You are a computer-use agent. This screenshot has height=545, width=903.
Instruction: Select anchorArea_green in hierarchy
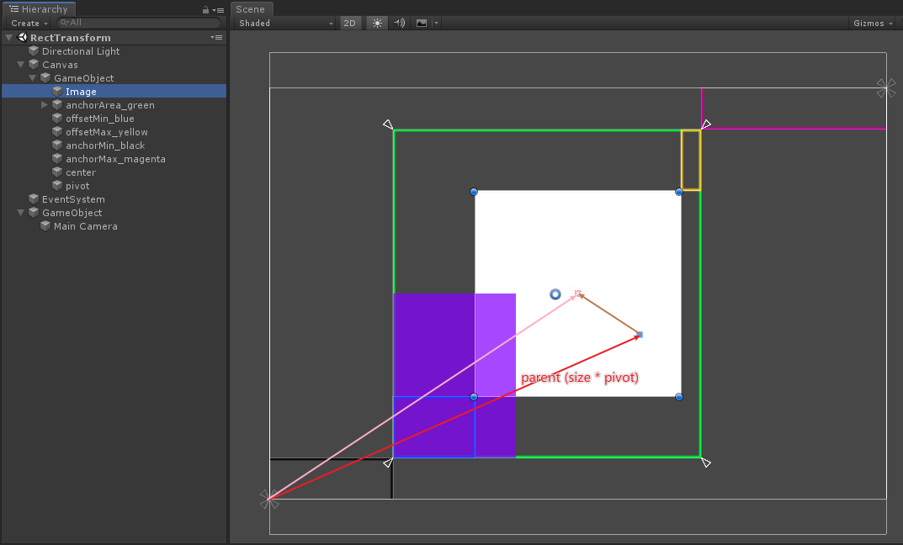click(x=110, y=105)
